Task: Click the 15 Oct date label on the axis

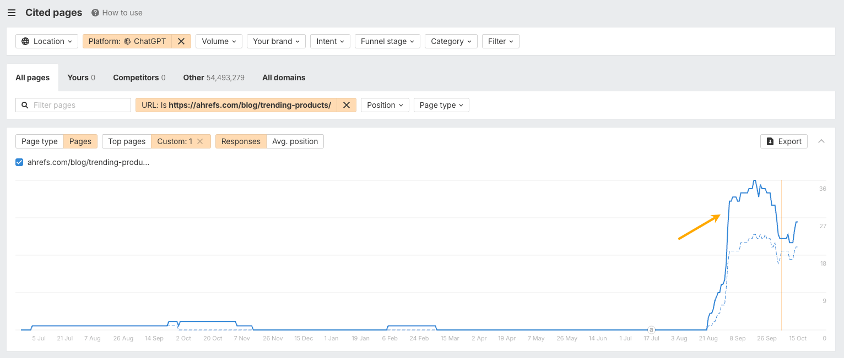Action: coord(797,339)
